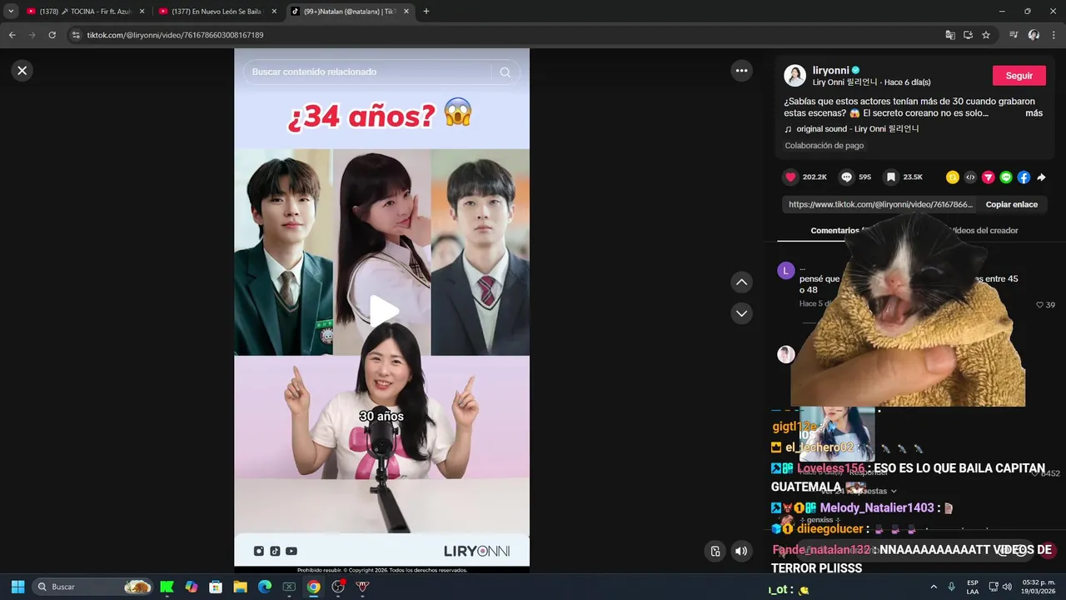Switch ESP LAA keyboard language

pos(973,587)
